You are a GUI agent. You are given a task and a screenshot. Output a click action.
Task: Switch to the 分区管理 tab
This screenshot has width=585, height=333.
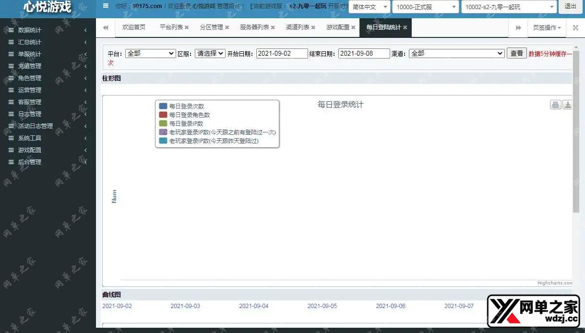point(212,27)
